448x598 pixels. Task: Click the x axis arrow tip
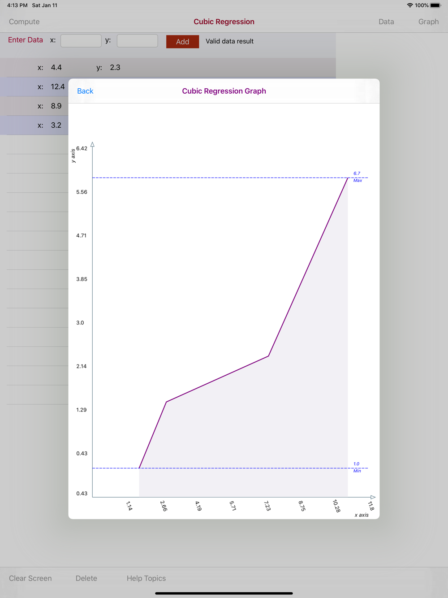click(373, 497)
